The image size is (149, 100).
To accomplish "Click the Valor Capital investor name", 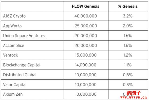I will 15,85.
